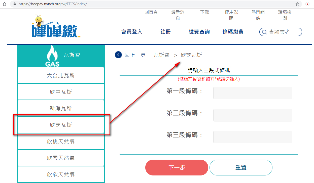Open 會員登入 from the main menu
Image resolution: width=314 pixels, height=183 pixels.
click(x=132, y=32)
